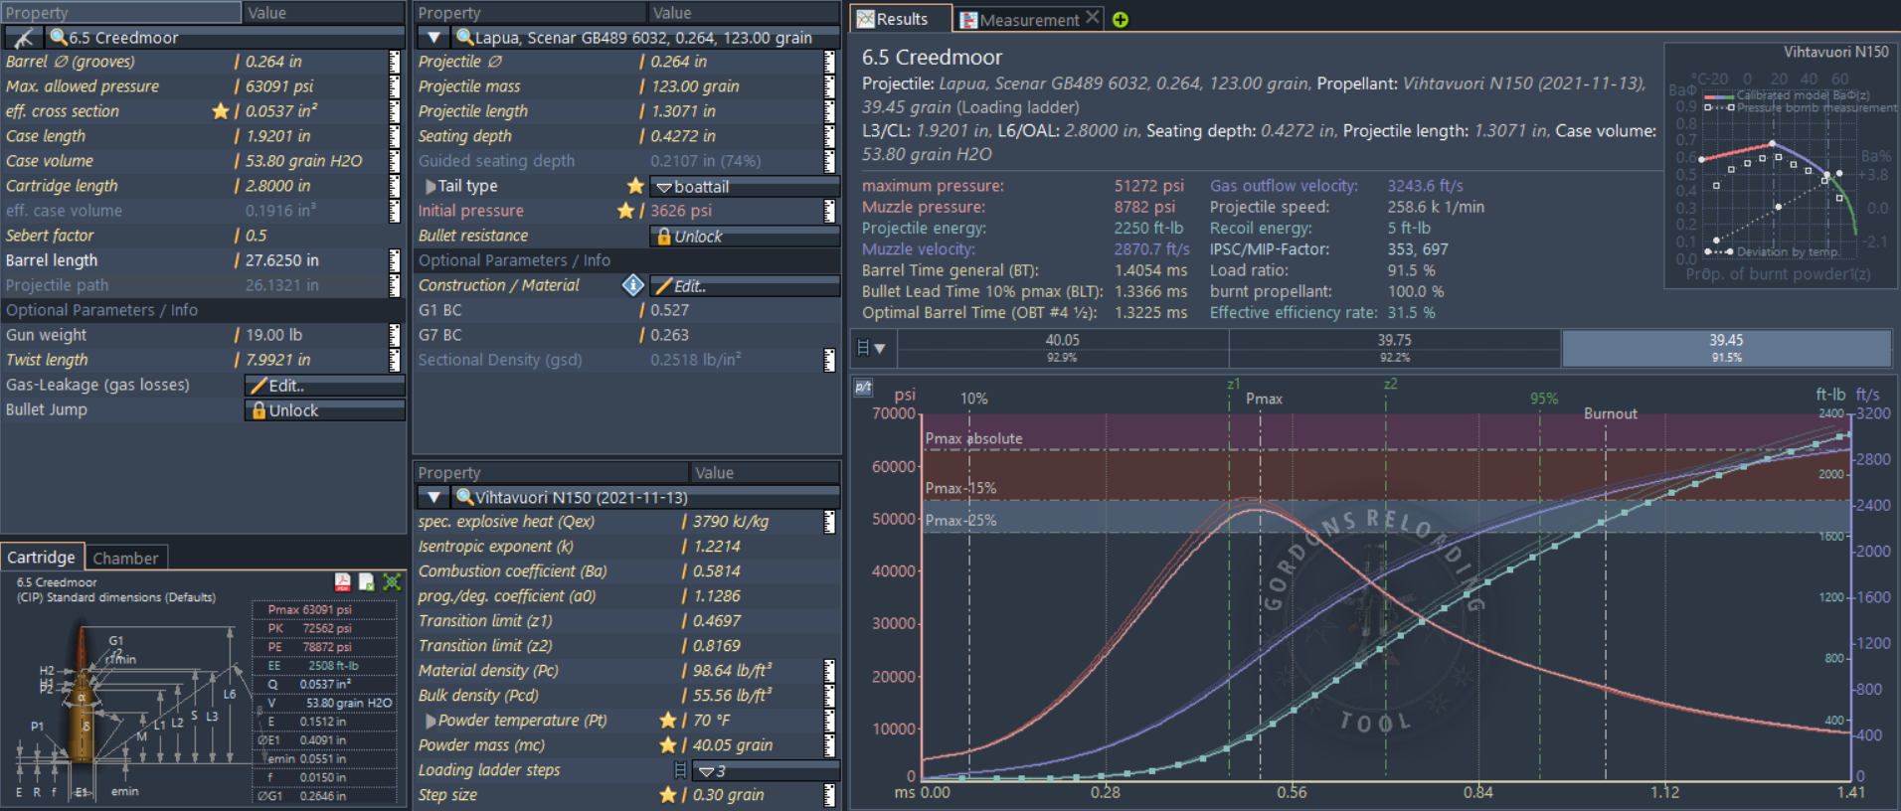Expand the Tail type row

click(431, 186)
